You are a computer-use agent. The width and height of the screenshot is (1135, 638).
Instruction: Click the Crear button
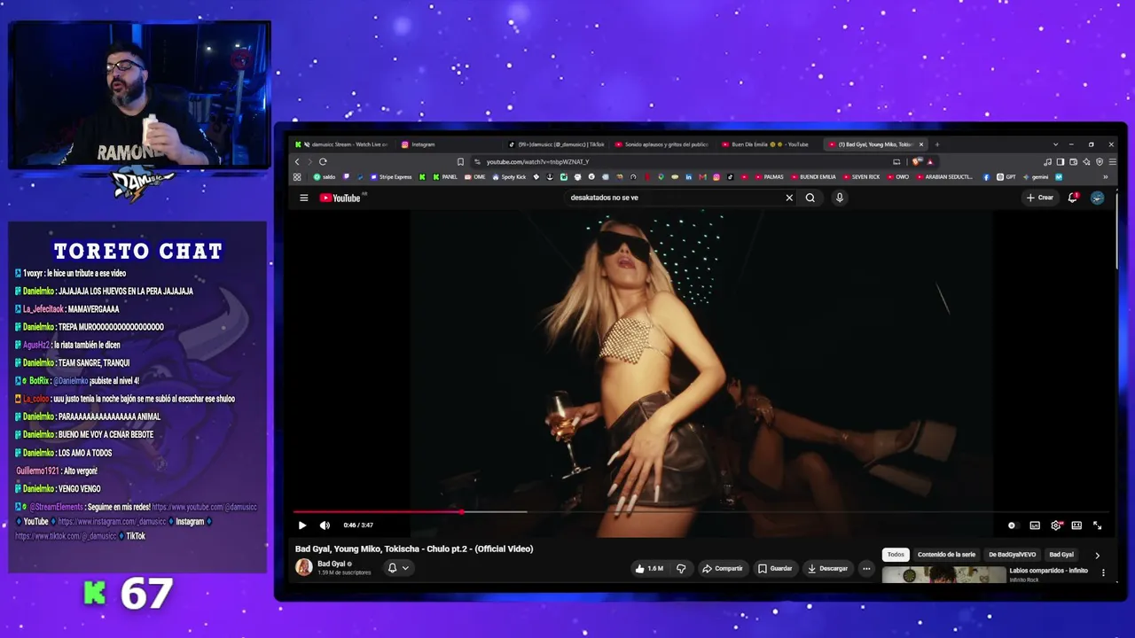(1040, 198)
